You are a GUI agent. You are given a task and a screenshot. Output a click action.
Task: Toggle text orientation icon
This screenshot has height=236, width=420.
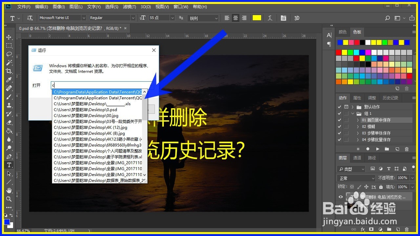point(30,18)
